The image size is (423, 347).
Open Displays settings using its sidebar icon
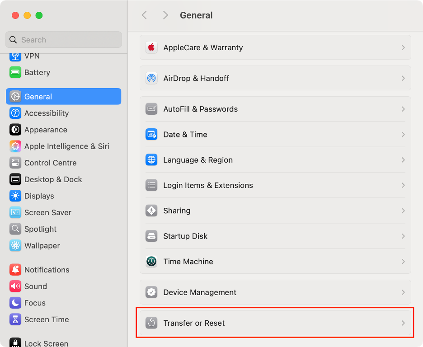pyautogui.click(x=14, y=196)
